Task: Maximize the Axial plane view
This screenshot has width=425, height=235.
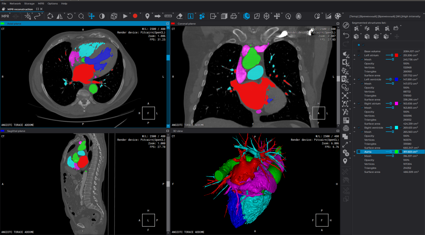Action: 167,23
